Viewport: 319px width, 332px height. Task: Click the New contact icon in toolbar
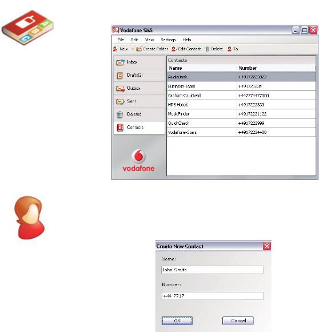115,49
